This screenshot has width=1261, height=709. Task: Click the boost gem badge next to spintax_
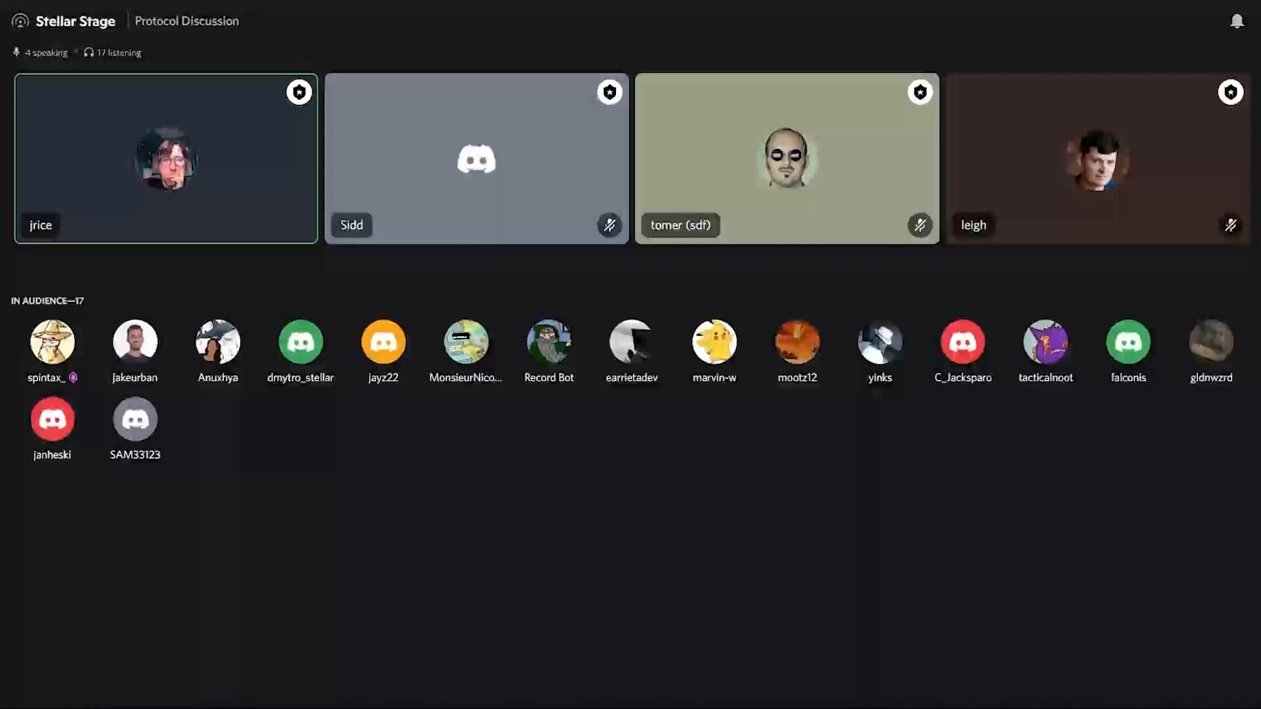click(74, 377)
